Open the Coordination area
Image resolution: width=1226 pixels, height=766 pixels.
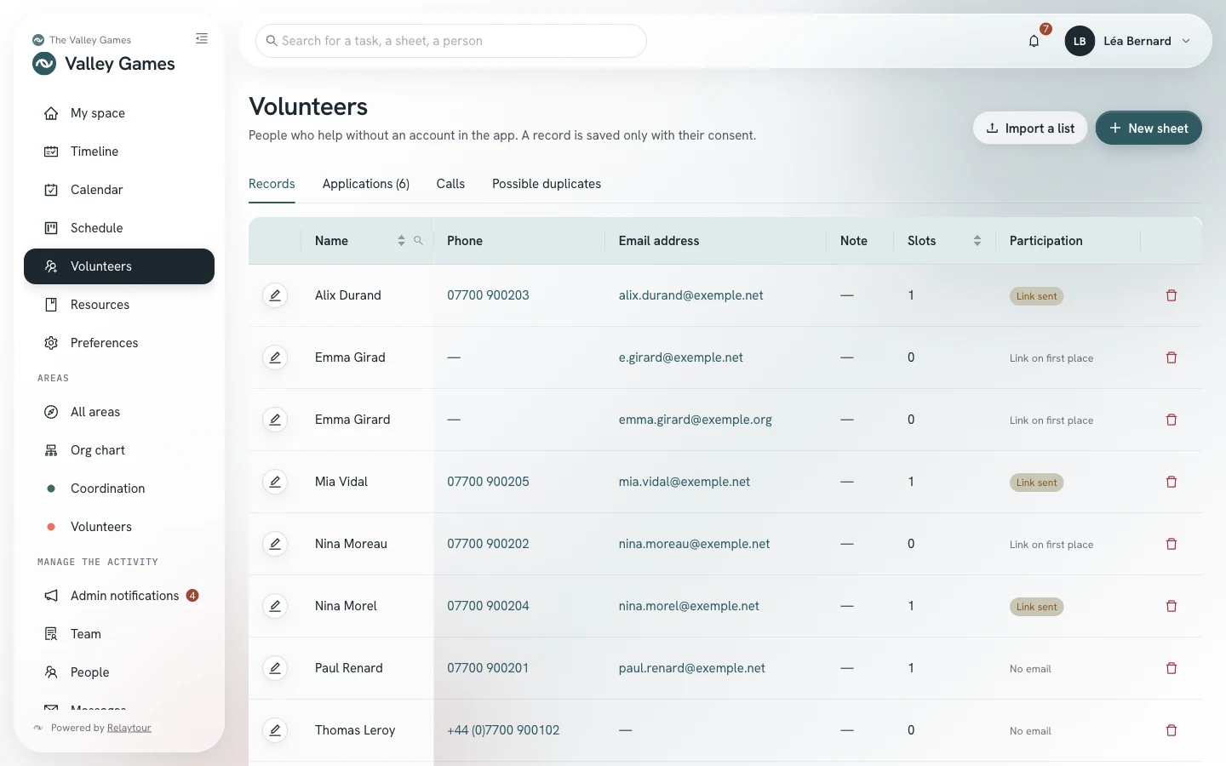[119, 489]
